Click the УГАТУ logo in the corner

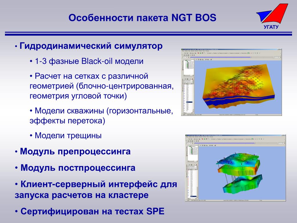(272, 17)
